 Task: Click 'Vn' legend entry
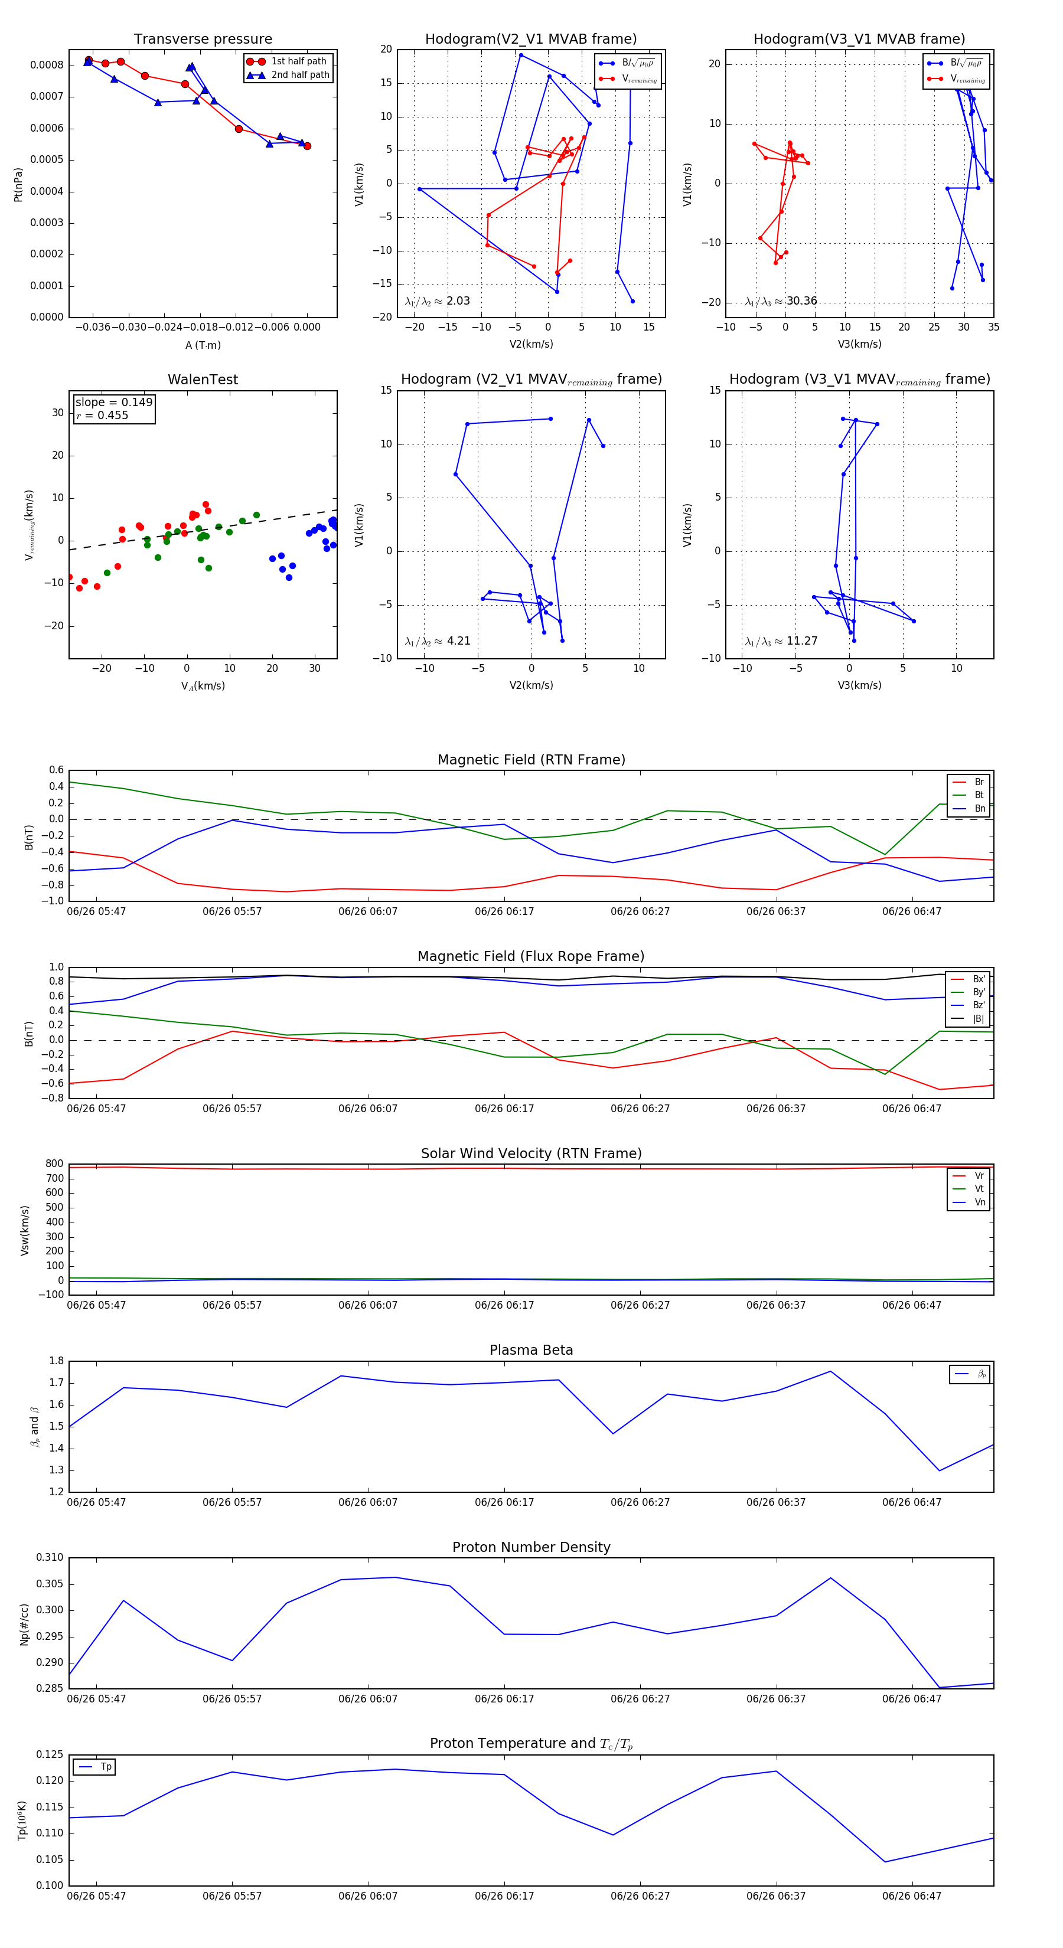point(969,1202)
